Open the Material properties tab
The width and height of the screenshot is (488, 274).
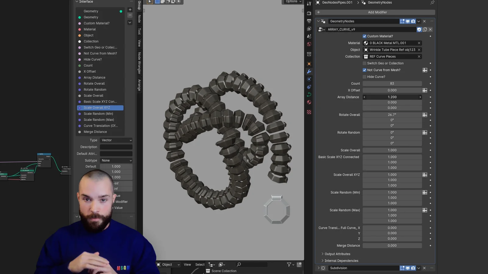tap(309, 102)
